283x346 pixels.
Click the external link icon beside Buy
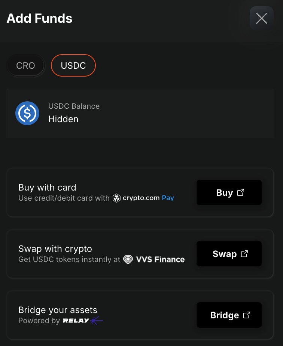241,192
